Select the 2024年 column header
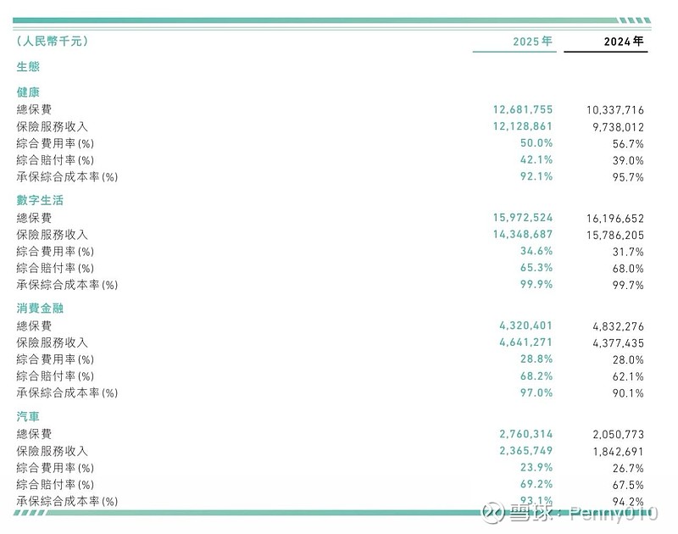 pyautogui.click(x=624, y=41)
